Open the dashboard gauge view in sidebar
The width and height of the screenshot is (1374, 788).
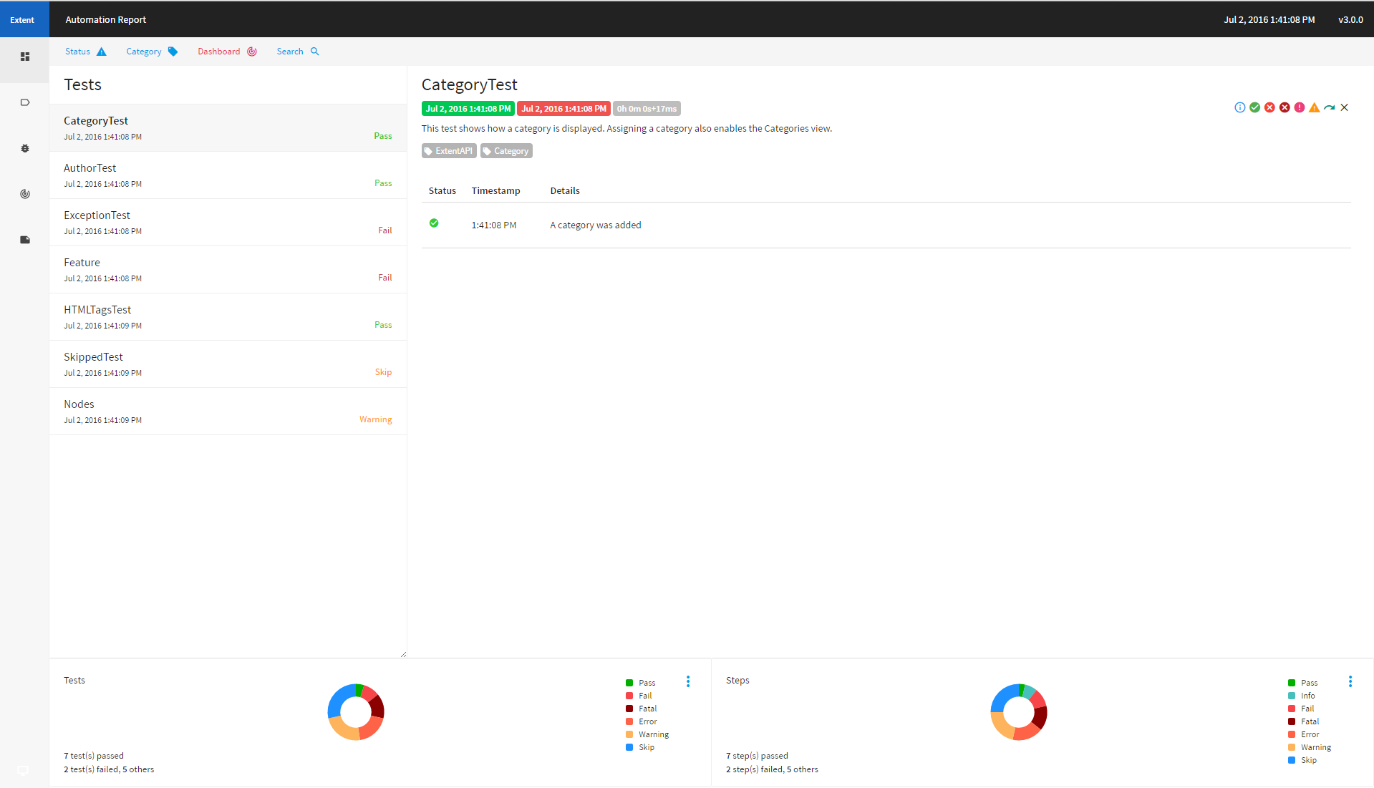coord(25,194)
